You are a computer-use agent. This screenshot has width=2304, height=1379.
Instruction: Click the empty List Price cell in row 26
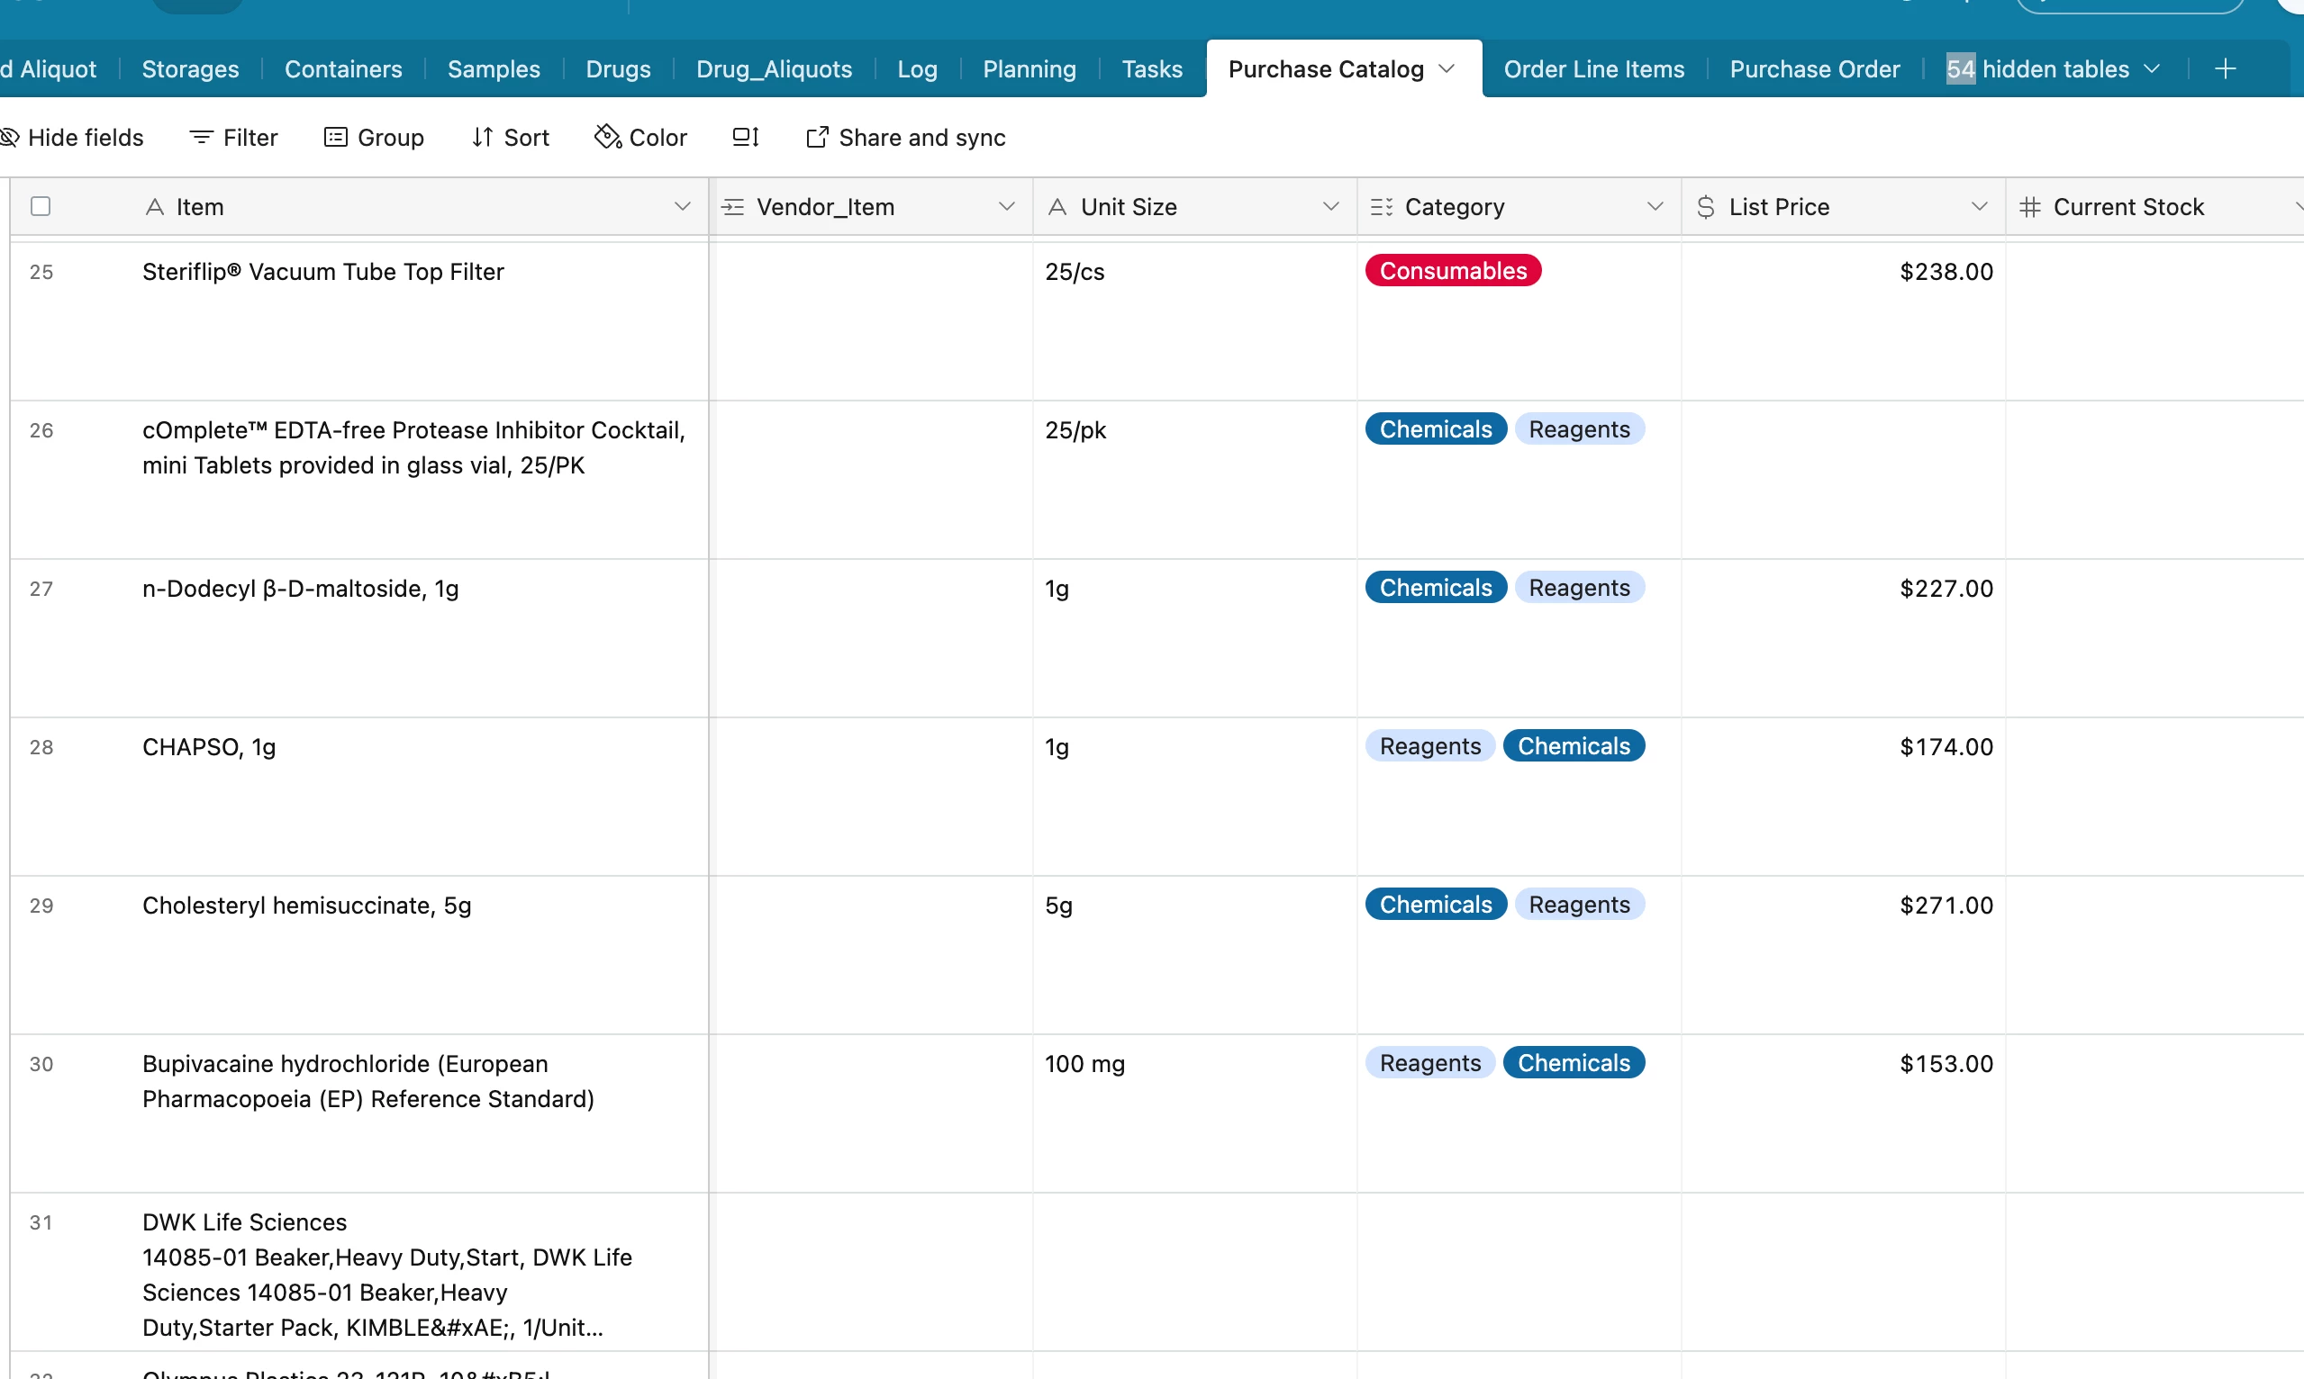pos(1843,481)
